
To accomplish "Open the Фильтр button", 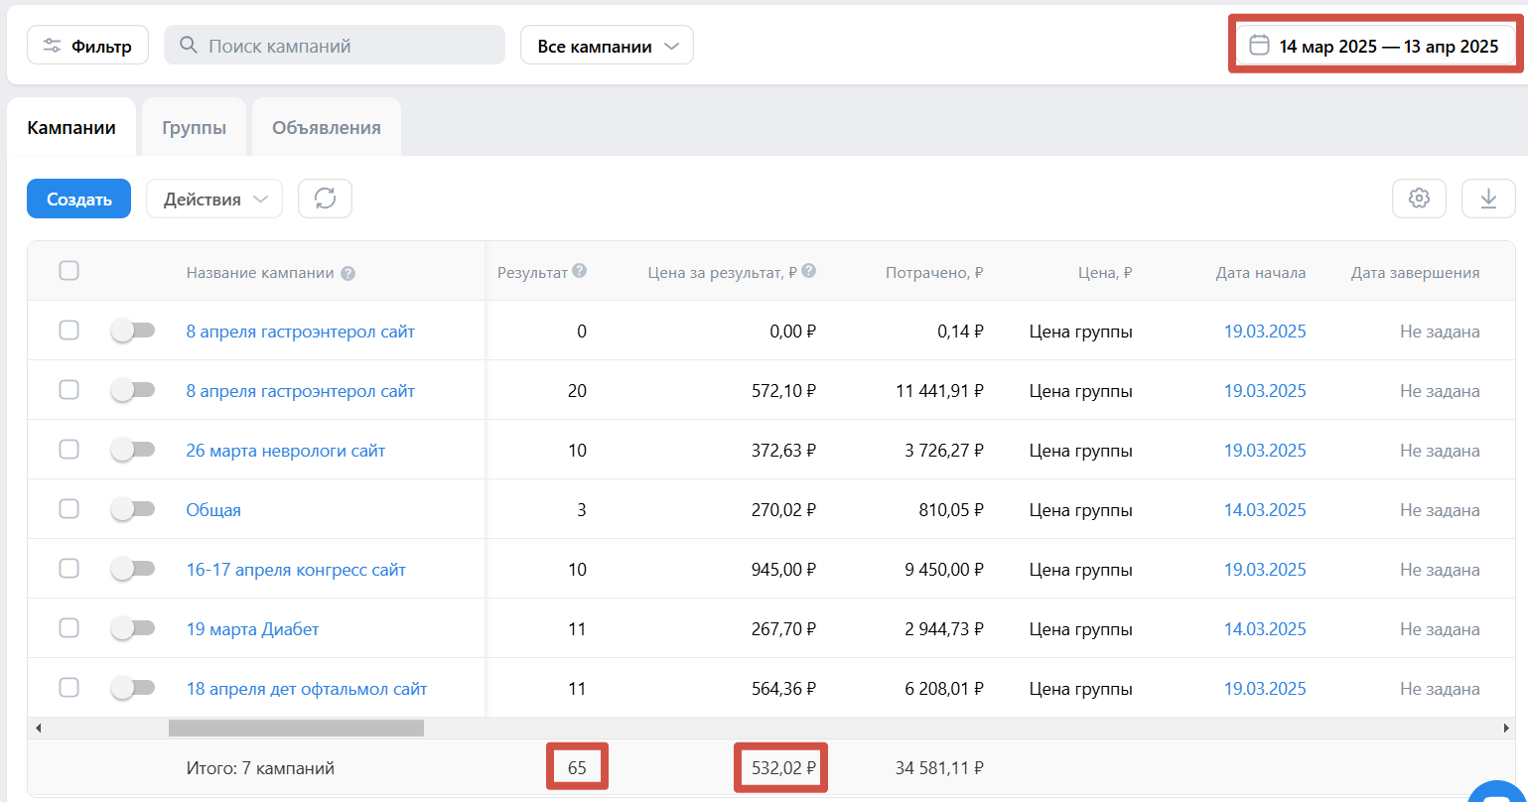I will [87, 46].
